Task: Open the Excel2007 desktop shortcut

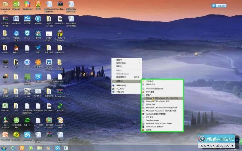Action: [5, 107]
